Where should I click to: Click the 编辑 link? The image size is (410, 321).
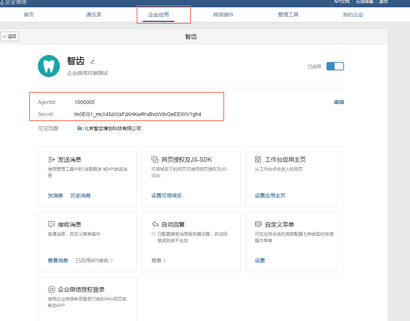[339, 102]
